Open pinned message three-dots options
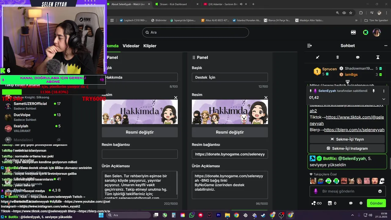Image resolution: width=391 pixels, height=220 pixels. pos(384,91)
